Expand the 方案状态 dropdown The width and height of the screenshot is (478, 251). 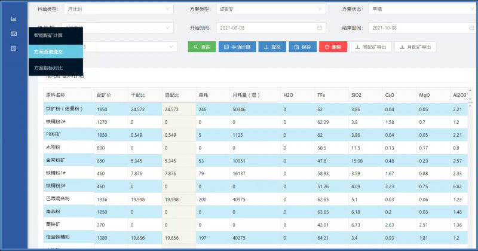(421, 9)
